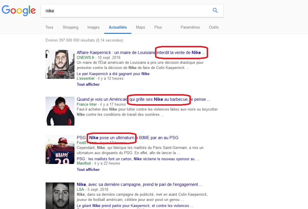Click the L'essentiel source label

click(85, 79)
